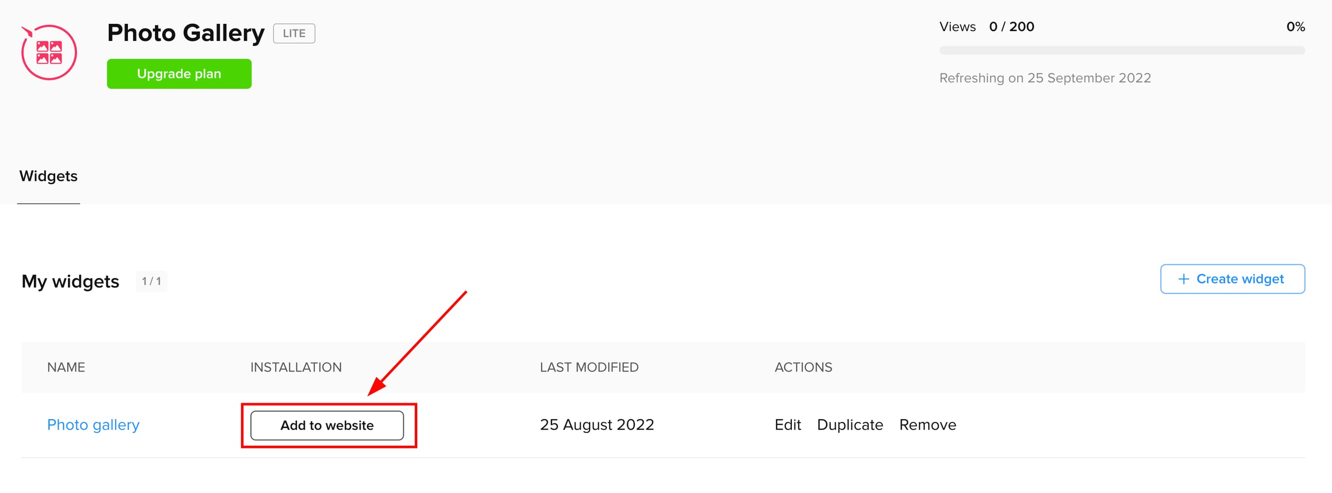Image resolution: width=1332 pixels, height=493 pixels.
Task: Click the 0 / 200 views counter
Action: 1011,26
